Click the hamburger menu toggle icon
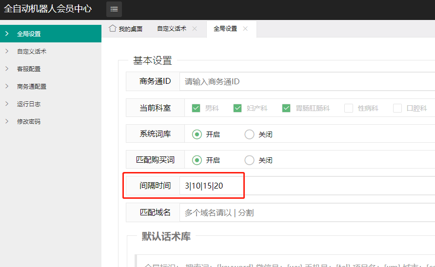Viewport: 435px width, 267px height. (x=114, y=9)
